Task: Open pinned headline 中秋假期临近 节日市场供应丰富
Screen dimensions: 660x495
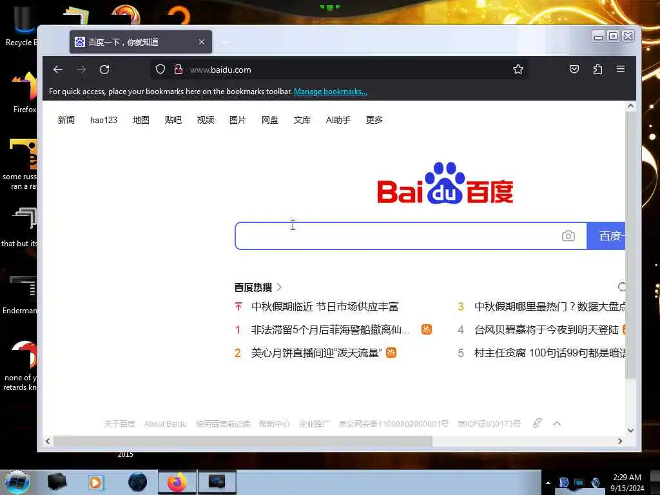Action: pyautogui.click(x=325, y=306)
